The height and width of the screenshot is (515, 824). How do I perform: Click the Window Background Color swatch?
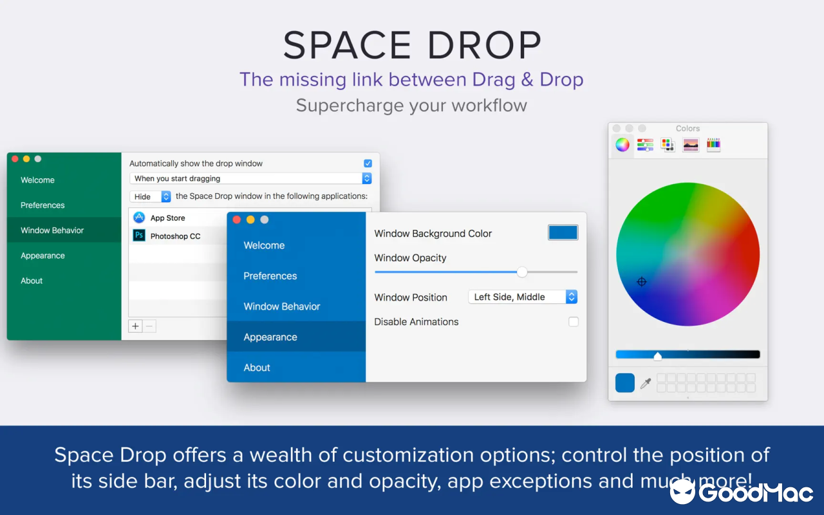(x=563, y=232)
